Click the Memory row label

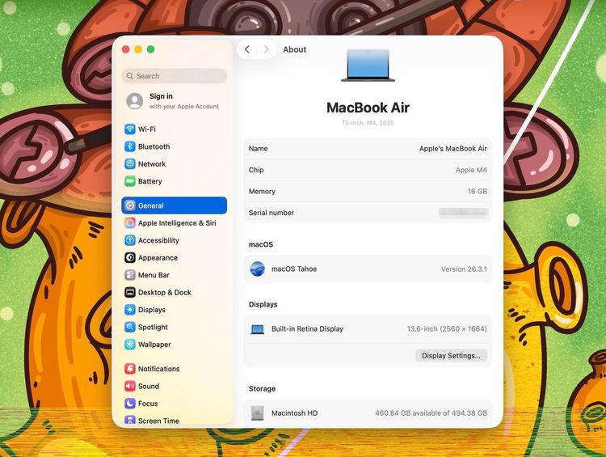pyautogui.click(x=262, y=192)
